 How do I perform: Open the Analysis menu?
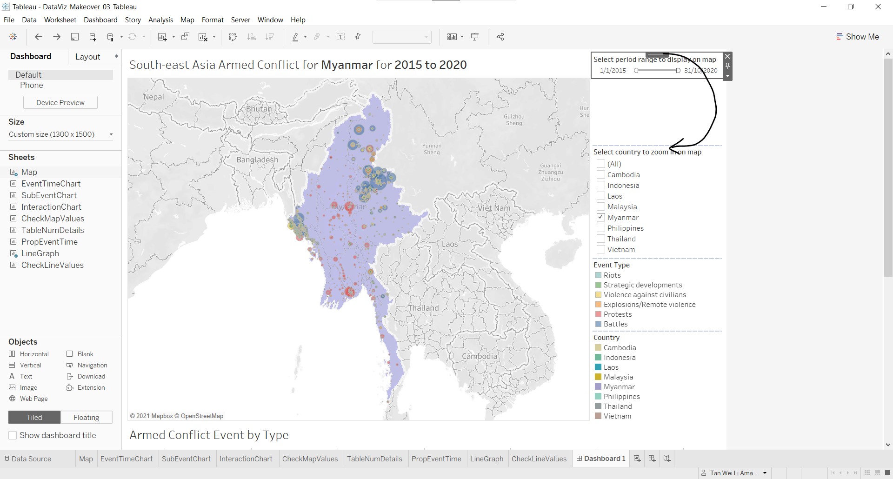160,20
